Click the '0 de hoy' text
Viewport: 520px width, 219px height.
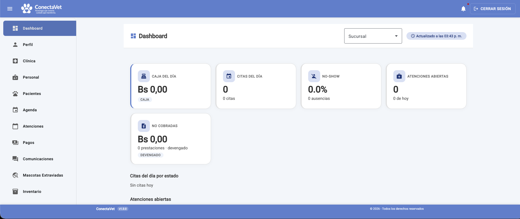[x=401, y=98]
